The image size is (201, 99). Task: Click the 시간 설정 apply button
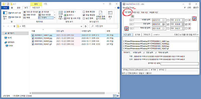(127, 34)
